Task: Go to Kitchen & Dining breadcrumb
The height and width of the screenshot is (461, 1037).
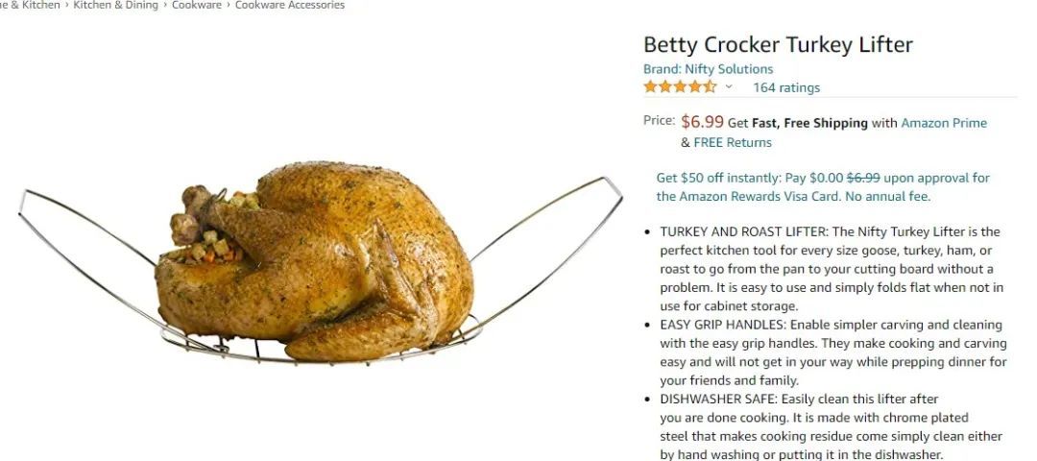Action: 116,6
